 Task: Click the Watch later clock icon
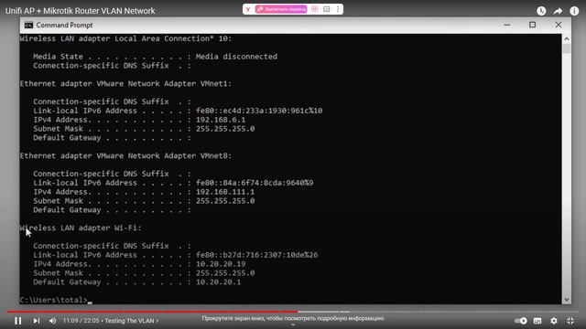coord(541,11)
